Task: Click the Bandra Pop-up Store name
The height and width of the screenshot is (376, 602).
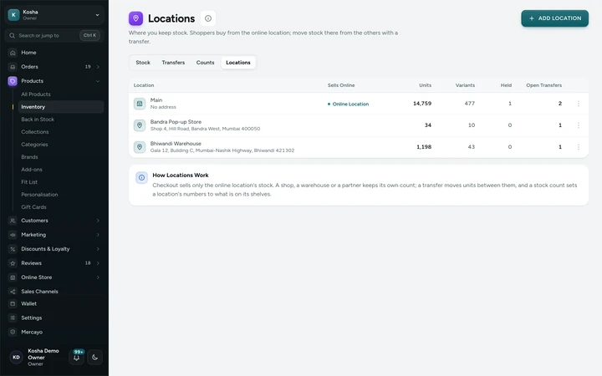Action: point(176,122)
